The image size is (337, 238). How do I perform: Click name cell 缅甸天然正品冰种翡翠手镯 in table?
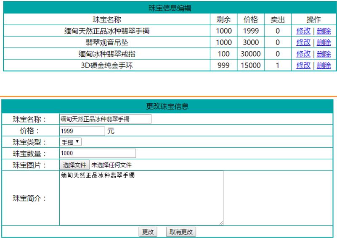(x=107, y=31)
